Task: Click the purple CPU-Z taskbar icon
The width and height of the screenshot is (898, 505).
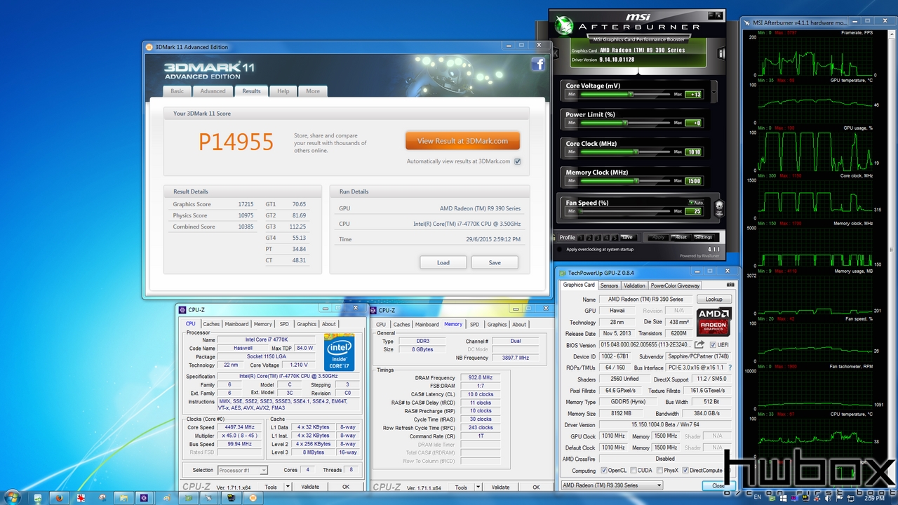Action: pos(144,497)
